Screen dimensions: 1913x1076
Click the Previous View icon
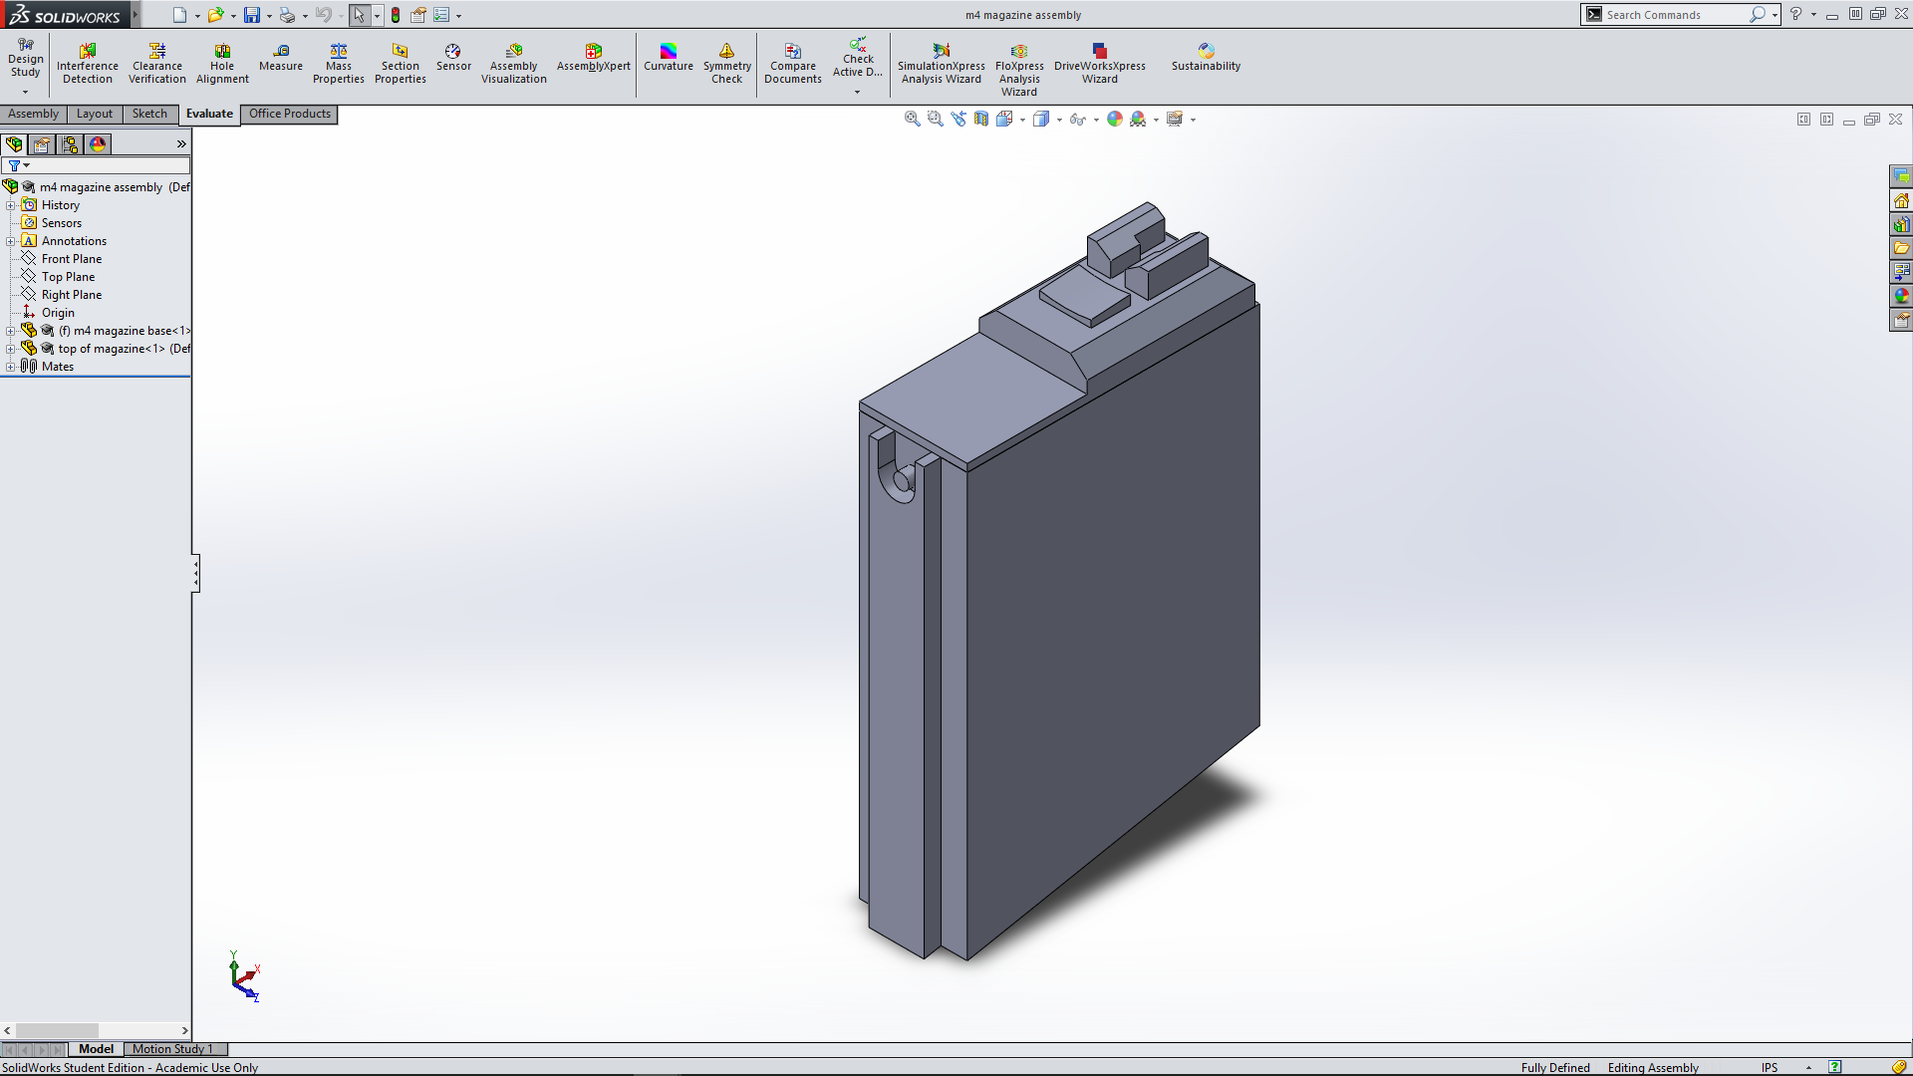[x=958, y=119]
